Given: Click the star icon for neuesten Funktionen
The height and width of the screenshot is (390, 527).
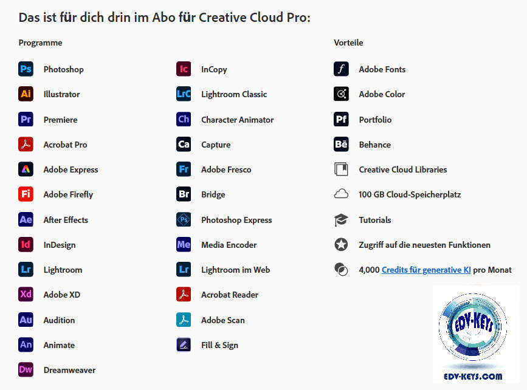Looking at the screenshot, I should click(341, 245).
